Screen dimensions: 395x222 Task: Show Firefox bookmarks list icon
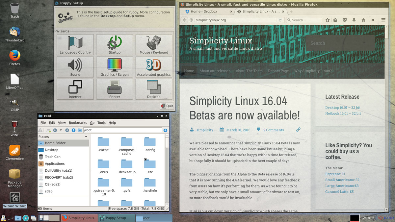coord(335,20)
